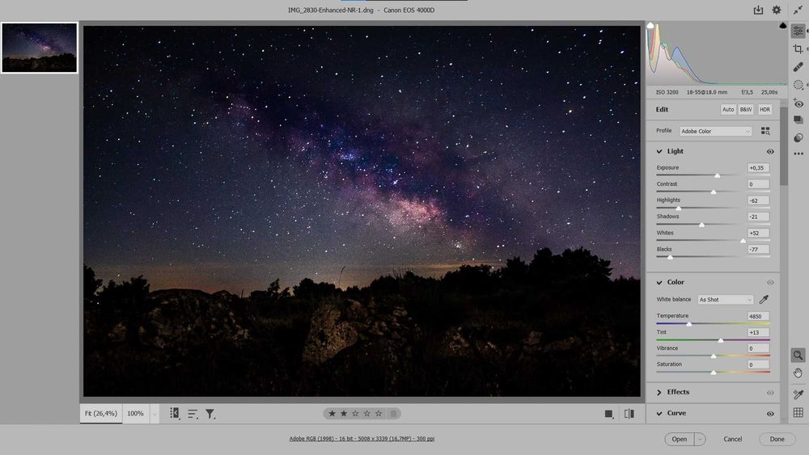Toggle Color panel visibility eye
The width and height of the screenshot is (809, 455).
[x=770, y=282]
